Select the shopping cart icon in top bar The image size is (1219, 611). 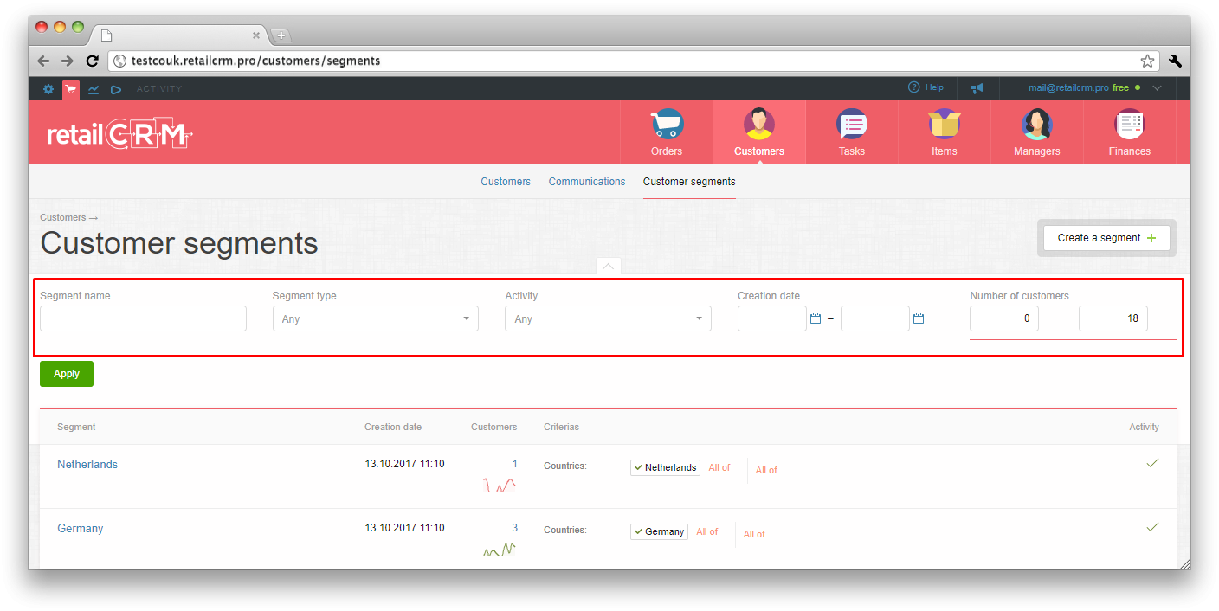[71, 88]
